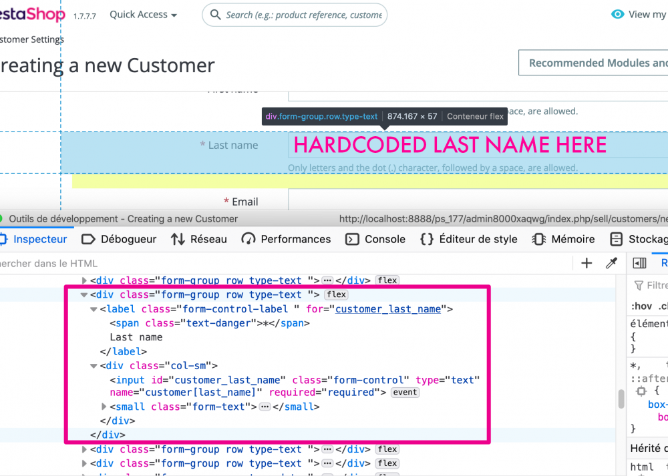Screen dimensions: 668x476
Task: Click the Recommended Modules button
Action: pos(593,62)
